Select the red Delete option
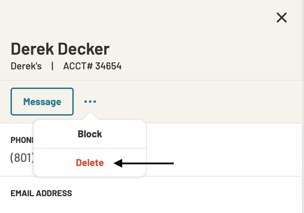The width and height of the screenshot is (304, 213). (90, 163)
